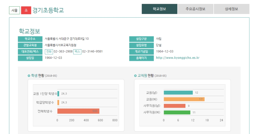Image resolution: width=259 pixels, height=134 pixels.
Task: Click the 전체학생수 bar showing 583
Action: 78,111
